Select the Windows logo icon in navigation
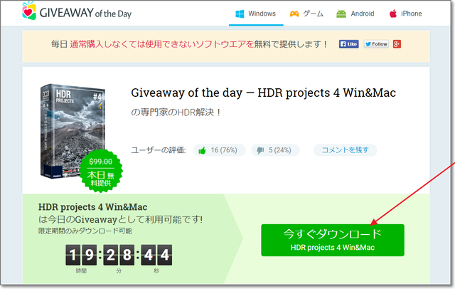455x289 pixels. coord(240,14)
